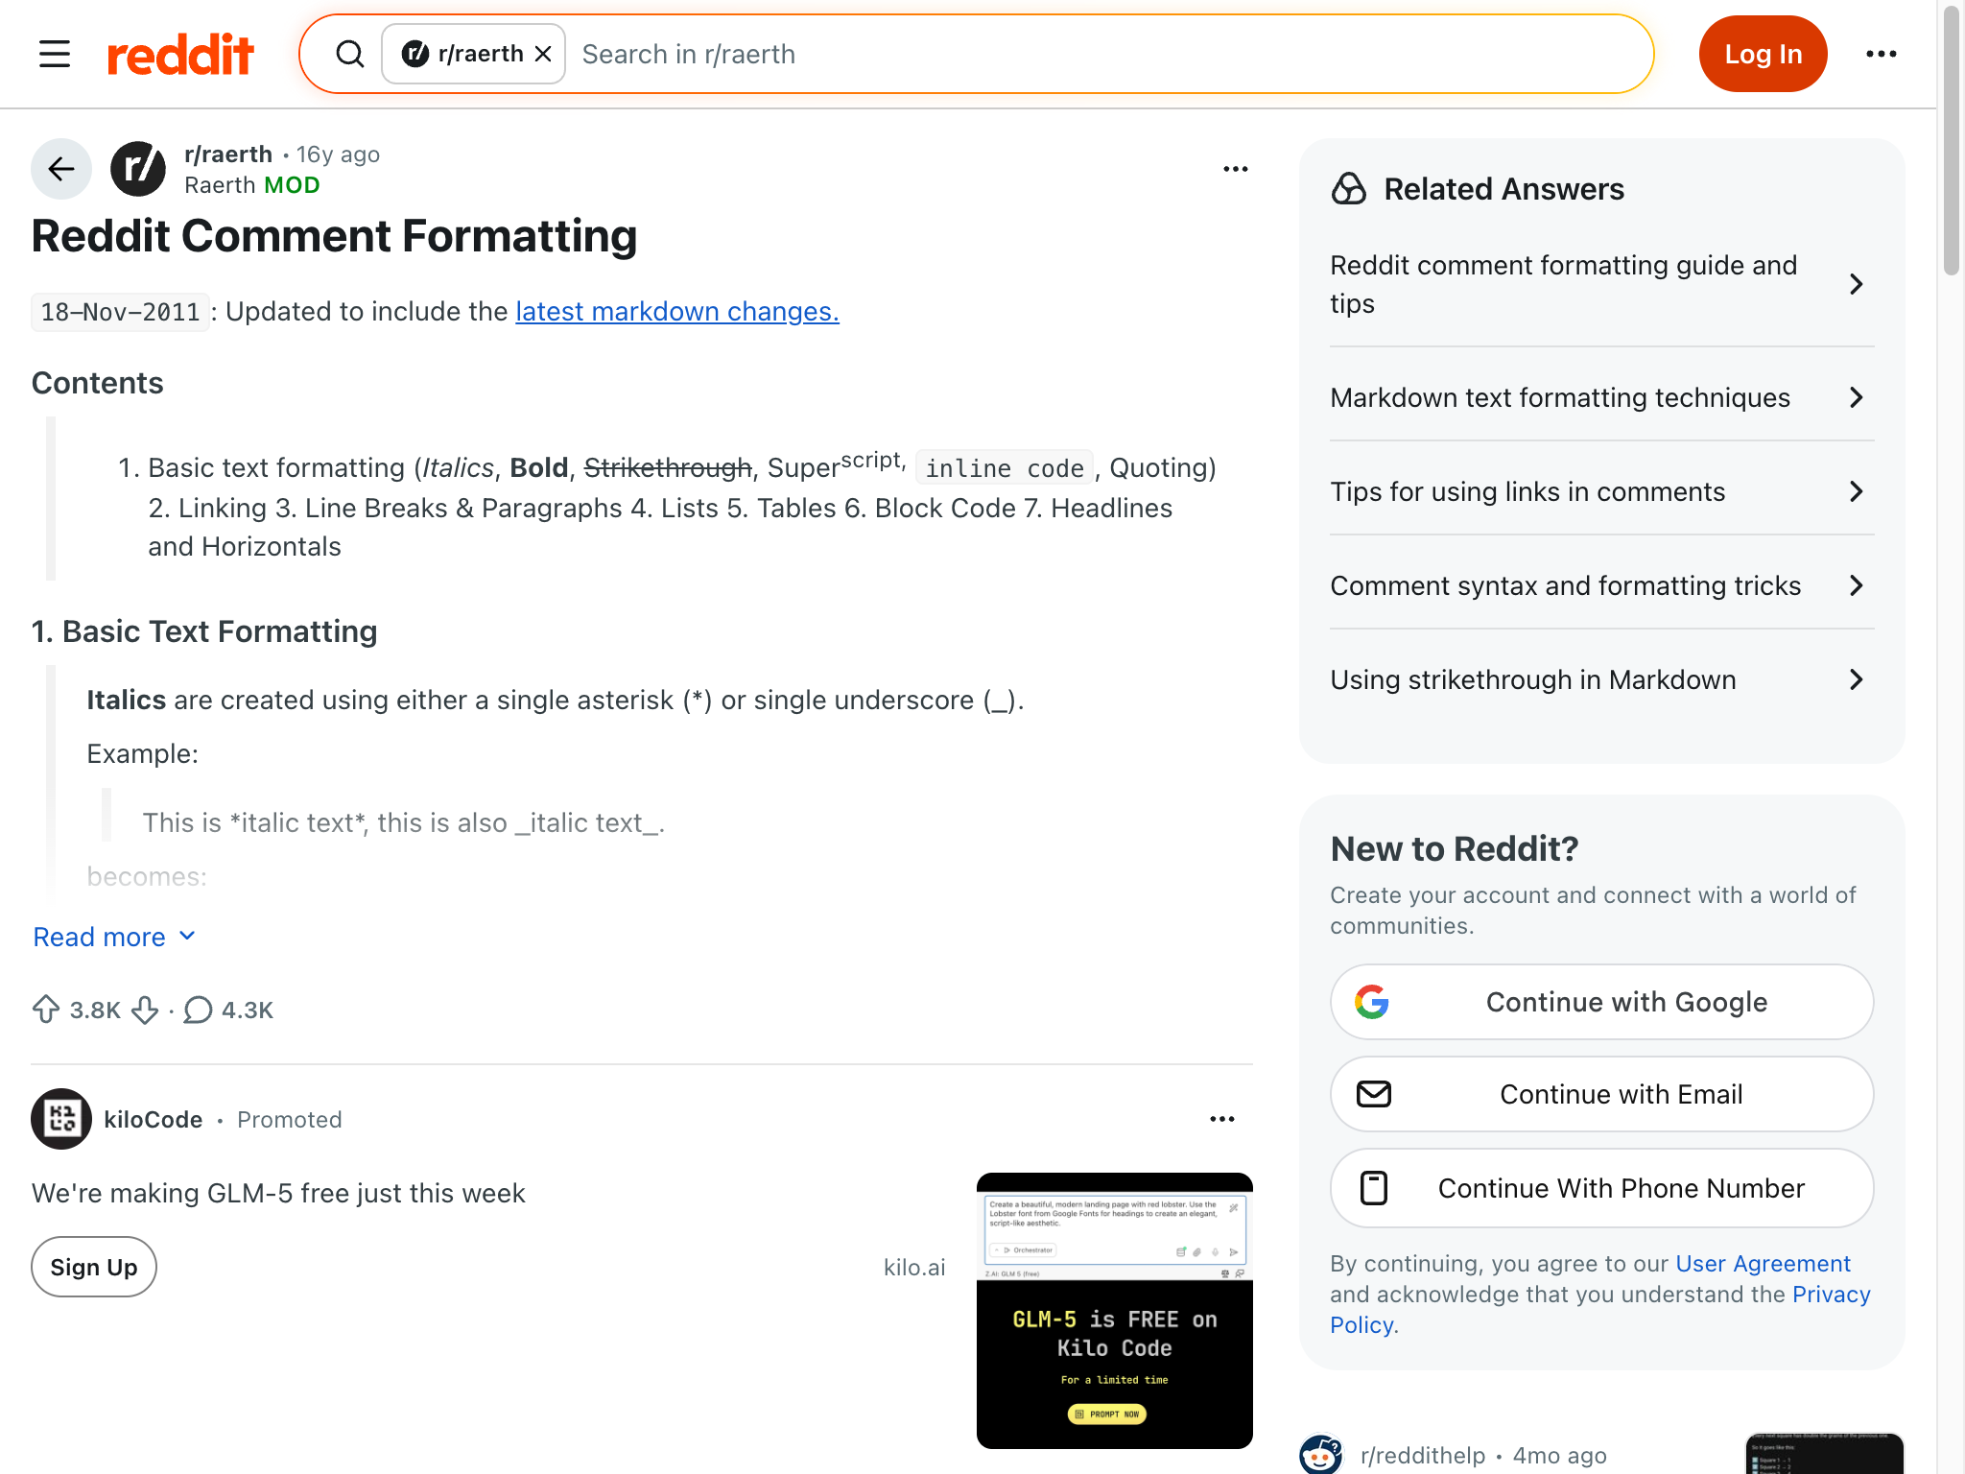Open the hamburger navigation menu

(x=55, y=55)
